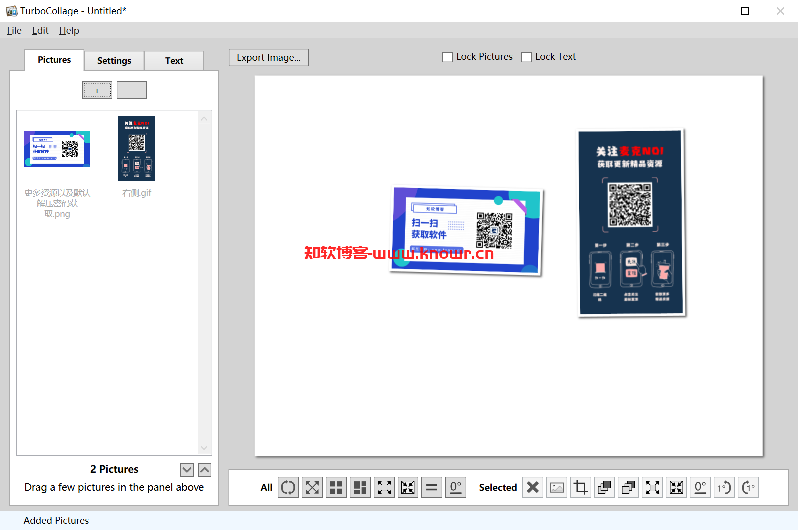The image size is (798, 530).
Task: Bring the selected picture to front
Action: (x=604, y=487)
